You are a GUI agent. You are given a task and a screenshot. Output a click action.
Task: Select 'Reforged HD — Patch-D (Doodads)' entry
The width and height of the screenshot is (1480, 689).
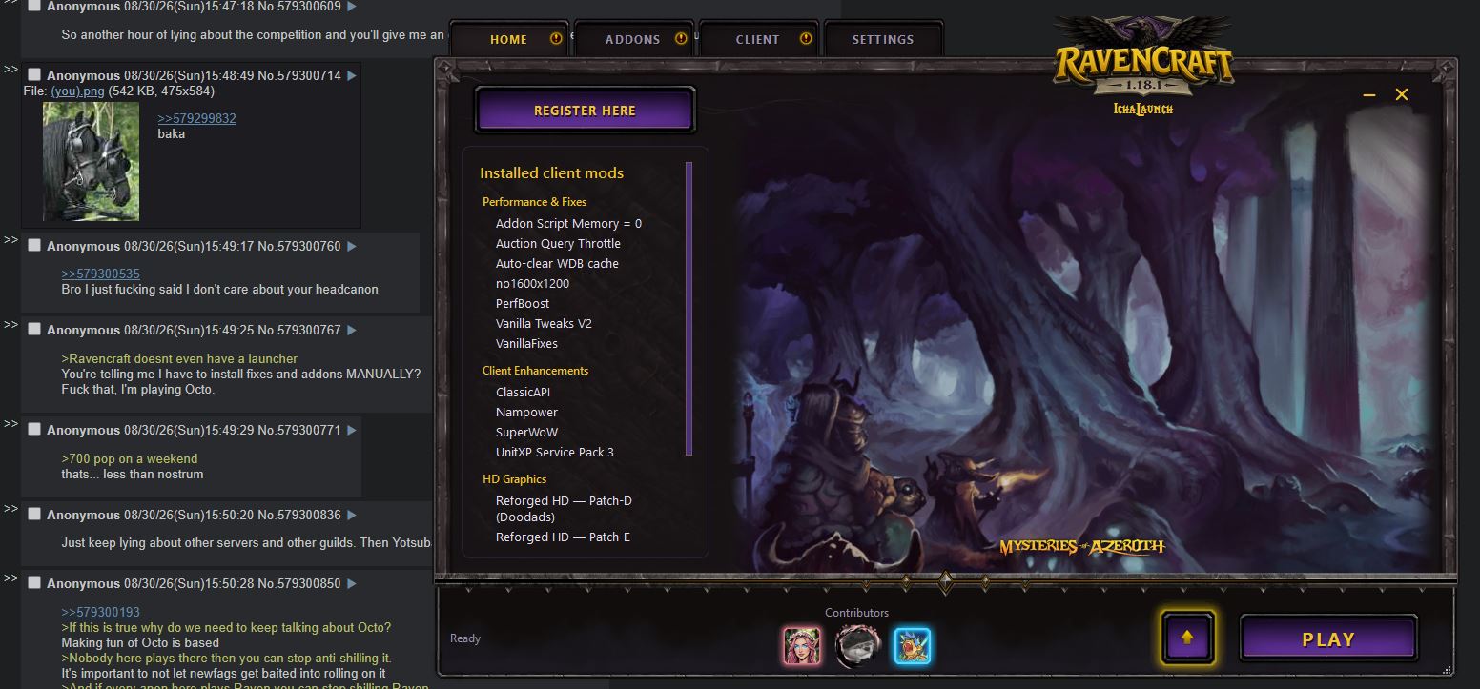point(564,509)
